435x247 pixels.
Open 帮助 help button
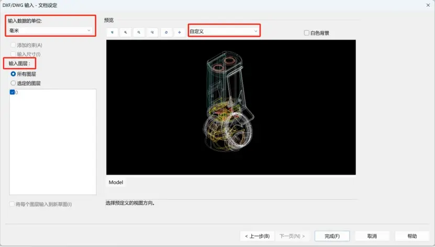412,236
